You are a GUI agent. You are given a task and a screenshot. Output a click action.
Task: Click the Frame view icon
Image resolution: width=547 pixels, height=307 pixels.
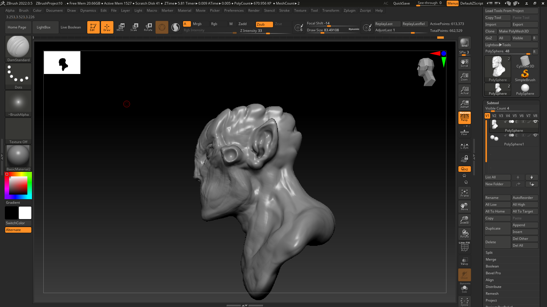click(x=464, y=193)
